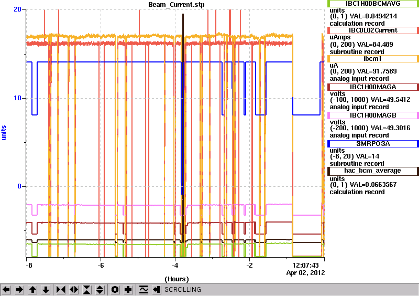Click the '12:07:43' timestamp on the x-axis
Screen dimensions: 419x296
click(306, 266)
